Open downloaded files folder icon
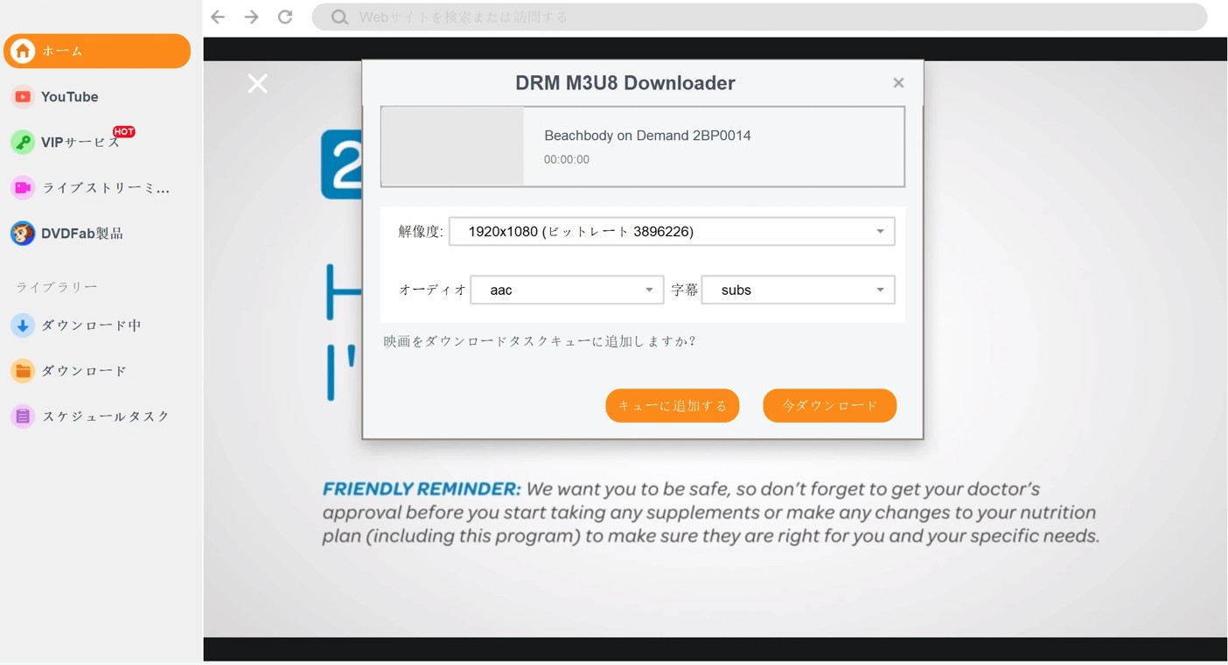This screenshot has height=665, width=1228. coord(23,370)
